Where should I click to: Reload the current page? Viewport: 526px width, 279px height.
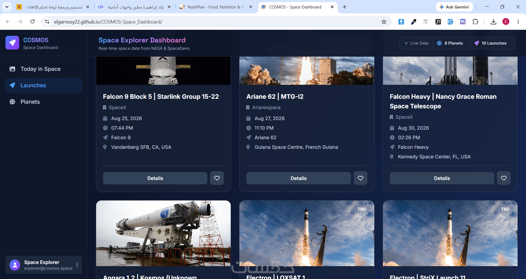tap(32, 22)
